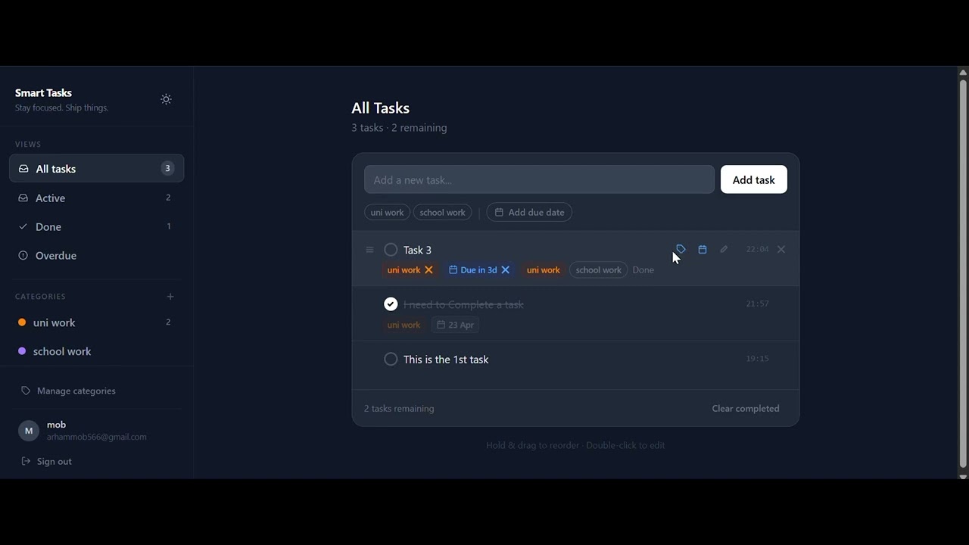Screen dimensions: 969x545
Task: Click the 23 Apr due date chip
Action: tap(456, 325)
